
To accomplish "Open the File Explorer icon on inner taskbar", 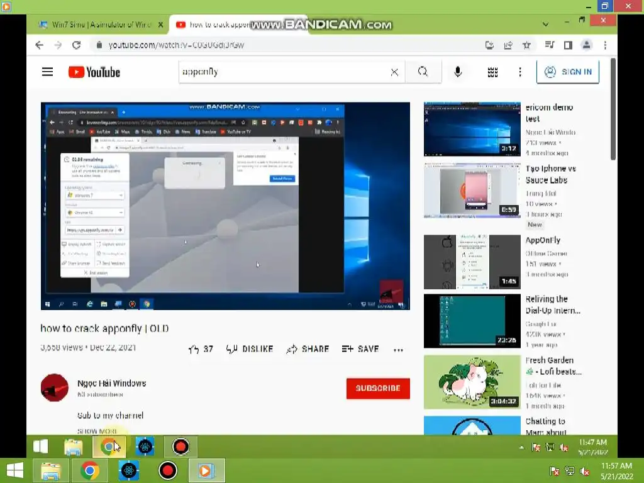I will tap(73, 447).
